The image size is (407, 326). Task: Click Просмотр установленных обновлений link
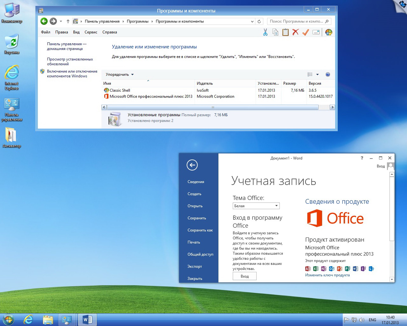(70, 61)
